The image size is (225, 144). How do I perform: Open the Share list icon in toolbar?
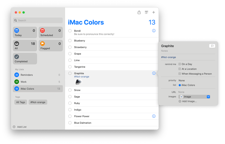pyautogui.click(x=139, y=12)
